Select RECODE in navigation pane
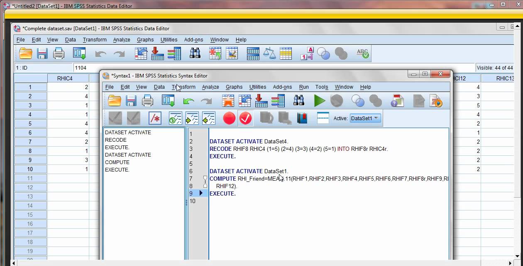523x266 pixels. pos(116,140)
